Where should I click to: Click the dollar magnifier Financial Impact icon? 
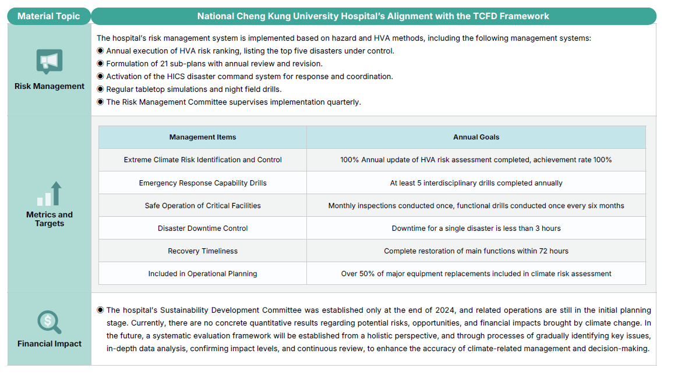(x=49, y=322)
